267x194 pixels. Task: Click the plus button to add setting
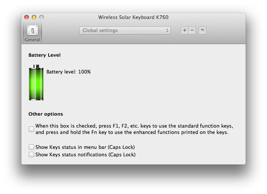(184, 30)
